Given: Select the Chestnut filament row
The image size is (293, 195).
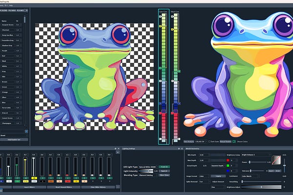Looking at the screenshot, I should (11, 30).
